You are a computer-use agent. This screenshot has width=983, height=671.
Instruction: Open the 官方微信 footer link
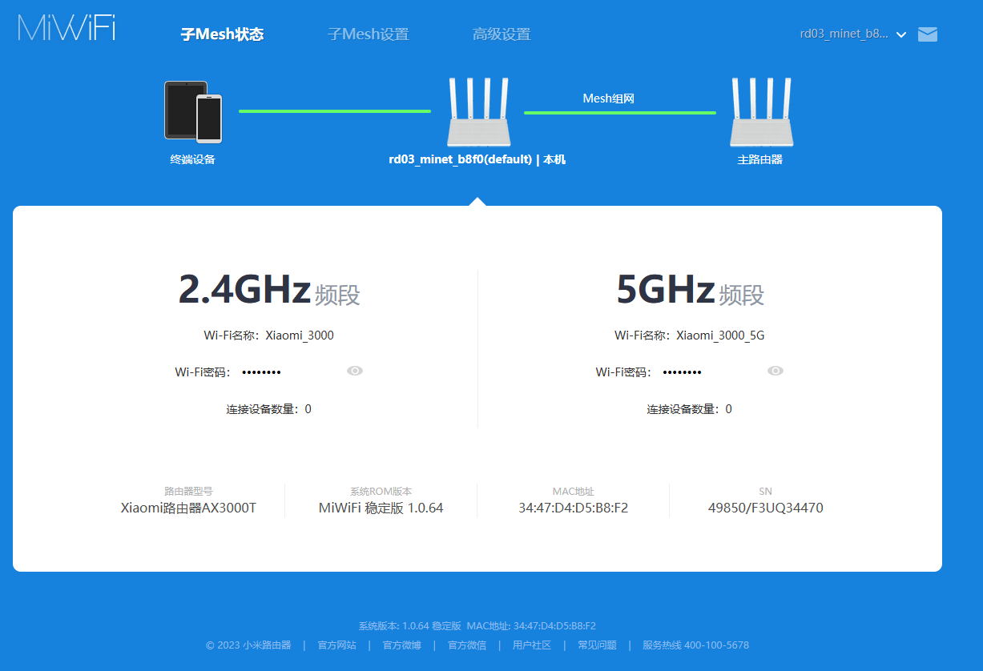(x=467, y=645)
